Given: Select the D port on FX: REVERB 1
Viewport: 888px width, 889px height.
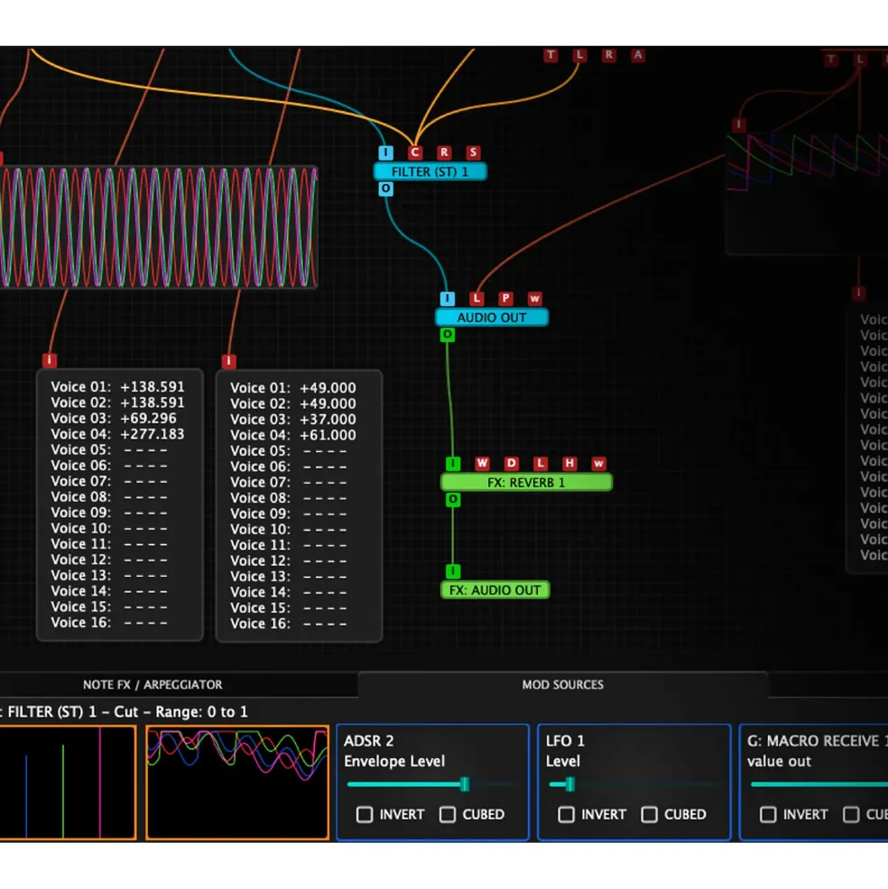Looking at the screenshot, I should click(512, 463).
